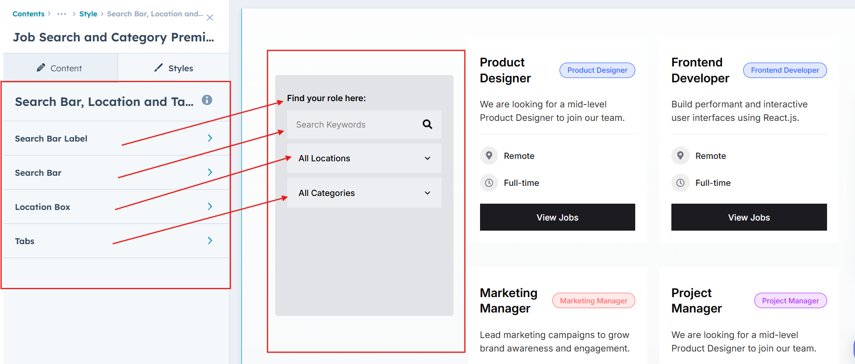
Task: Open the All Categories dropdown
Action: 364,193
